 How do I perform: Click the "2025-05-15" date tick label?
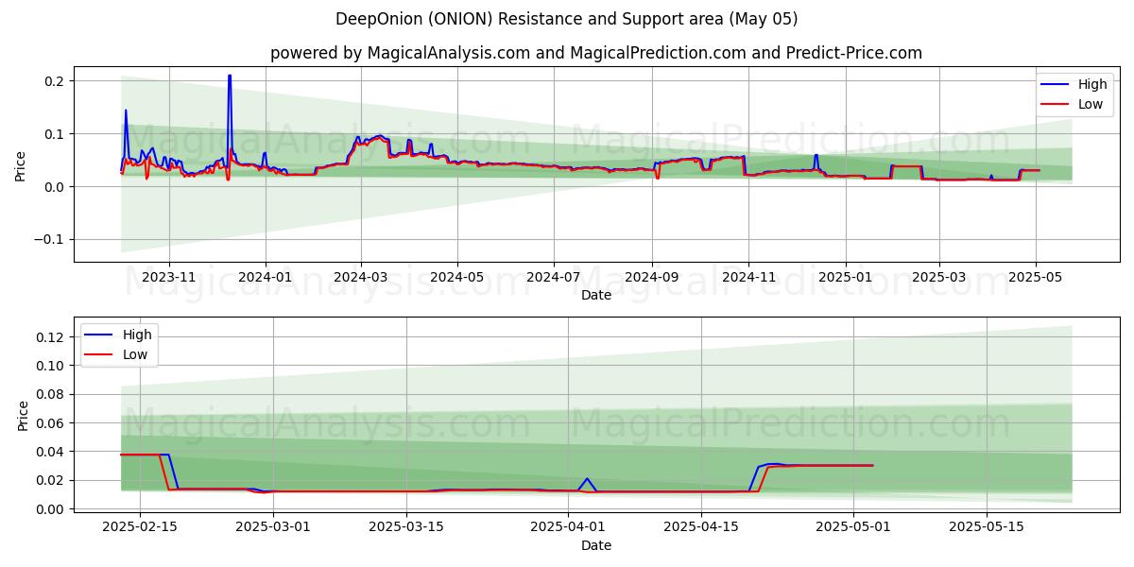tap(987, 527)
